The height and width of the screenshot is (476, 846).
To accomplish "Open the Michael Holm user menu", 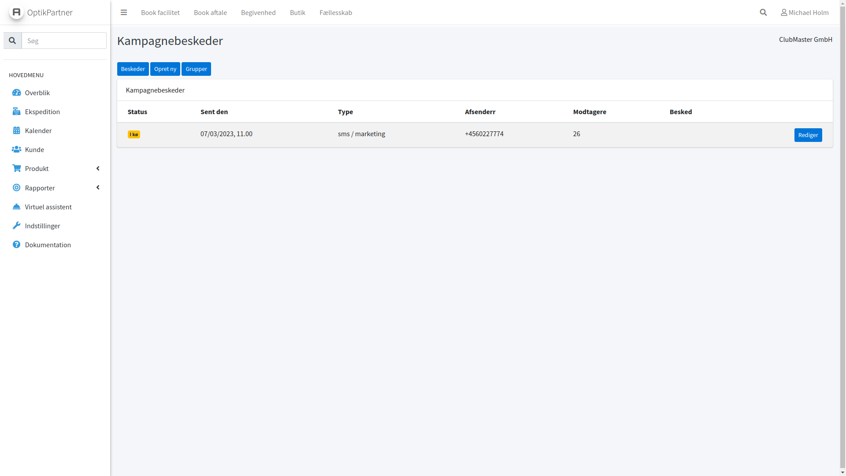I will tap(805, 12).
